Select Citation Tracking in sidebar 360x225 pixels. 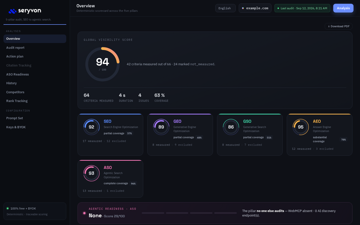pyautogui.click(x=35, y=65)
